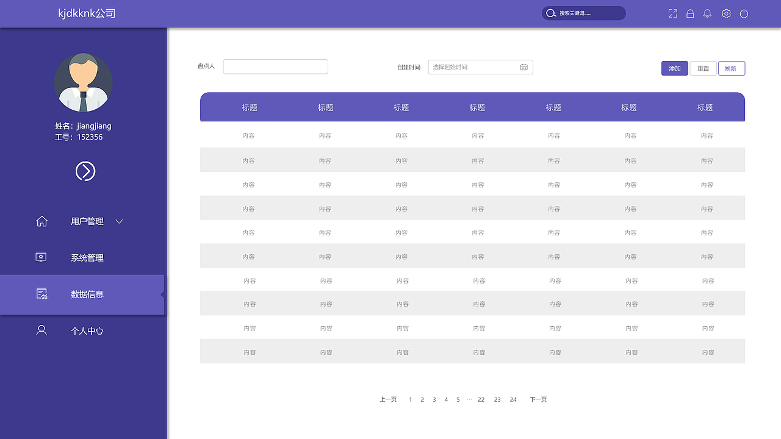Click the kjdkknk公司 company title

[x=87, y=13]
